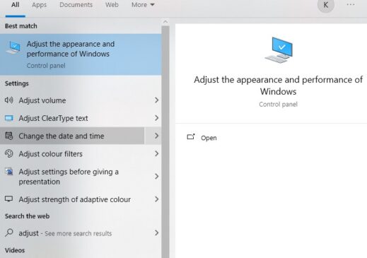This screenshot has height=258, width=367.
Task: Click the monitor icon in best match result
Action: click(x=13, y=47)
